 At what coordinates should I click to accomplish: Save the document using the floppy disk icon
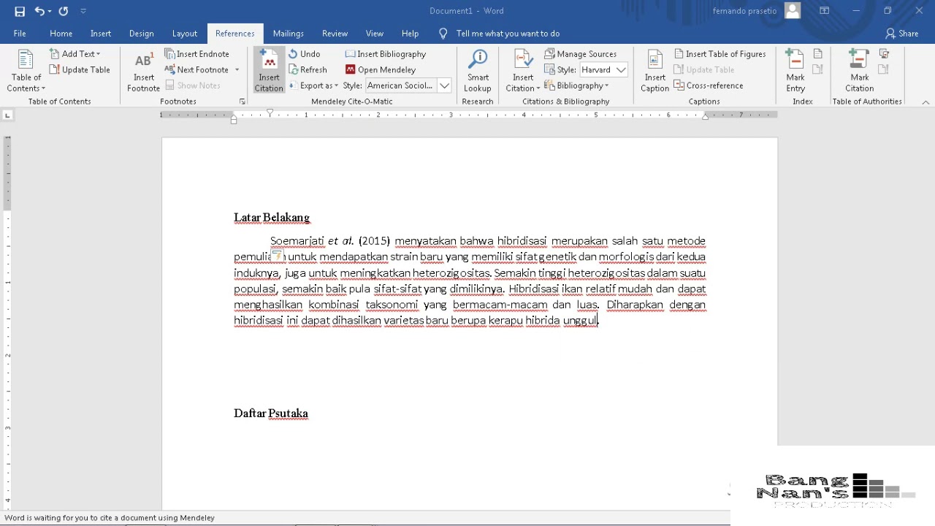(20, 11)
